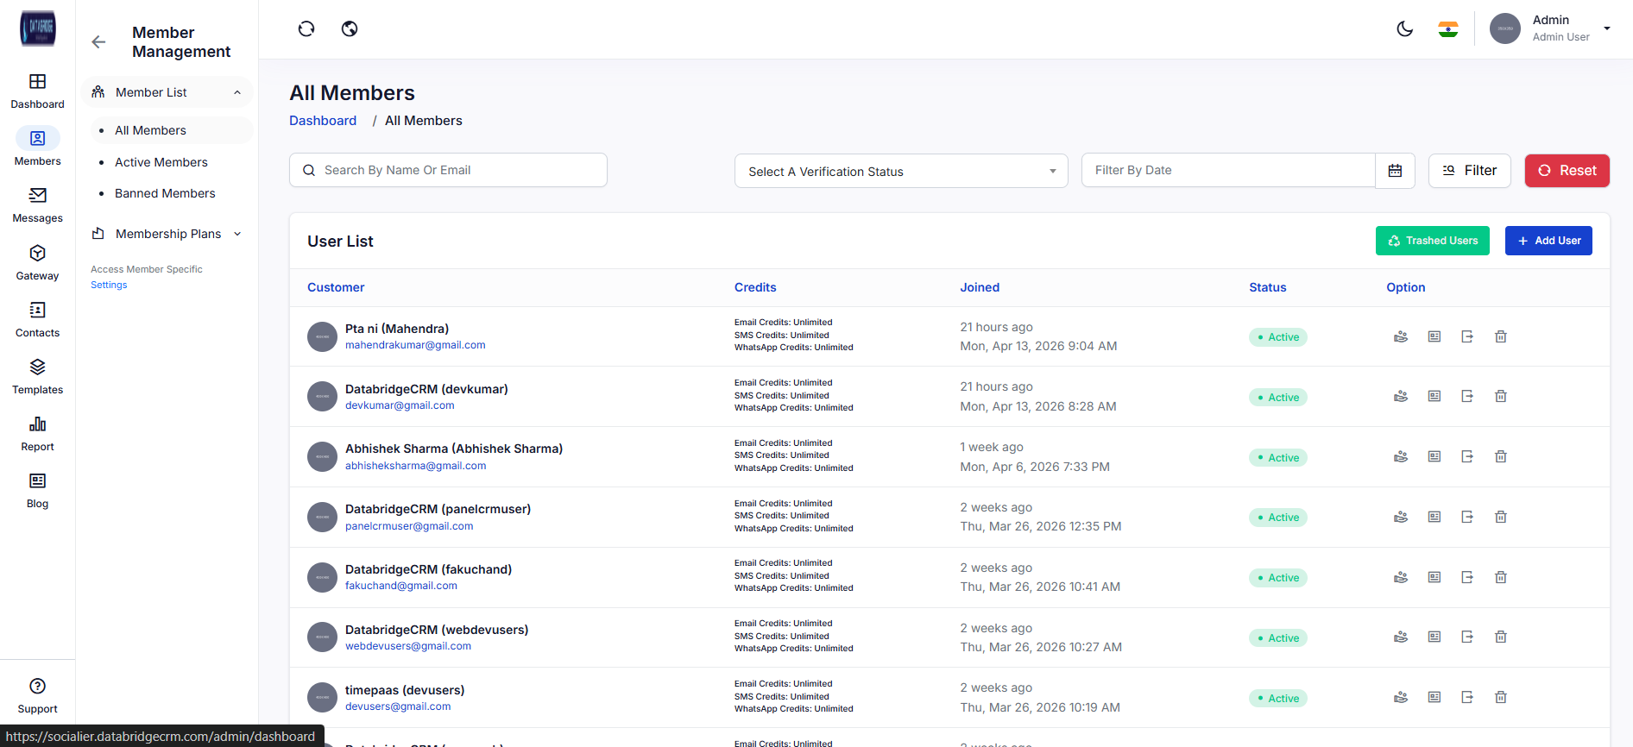This screenshot has width=1633, height=747.
Task: Click login-as-user icon for DatabridgeCRM (devkumar)
Action: pyautogui.click(x=1467, y=397)
